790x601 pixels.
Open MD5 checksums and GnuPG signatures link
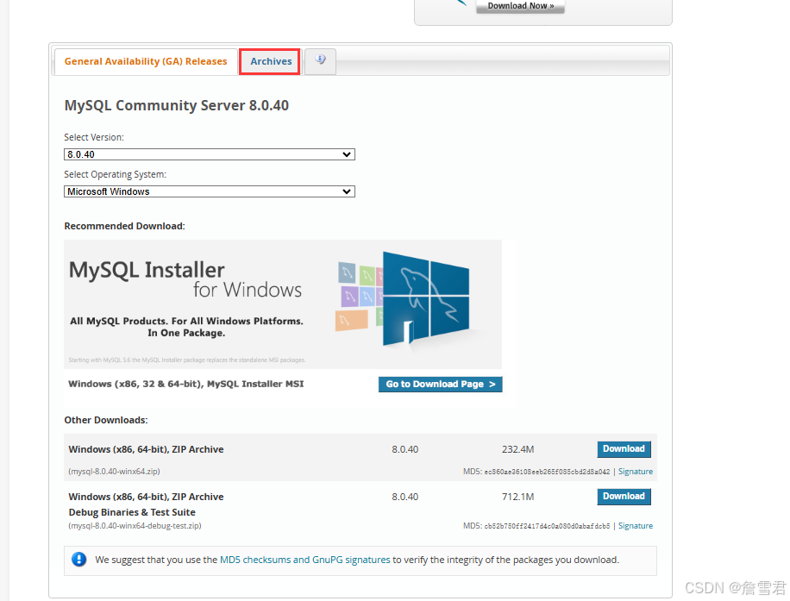[304, 560]
